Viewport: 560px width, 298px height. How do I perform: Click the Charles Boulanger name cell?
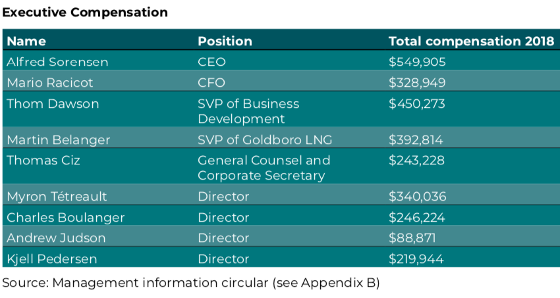tap(65, 217)
